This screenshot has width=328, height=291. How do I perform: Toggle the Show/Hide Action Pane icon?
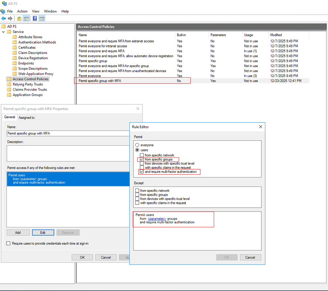pyautogui.click(x=42, y=19)
